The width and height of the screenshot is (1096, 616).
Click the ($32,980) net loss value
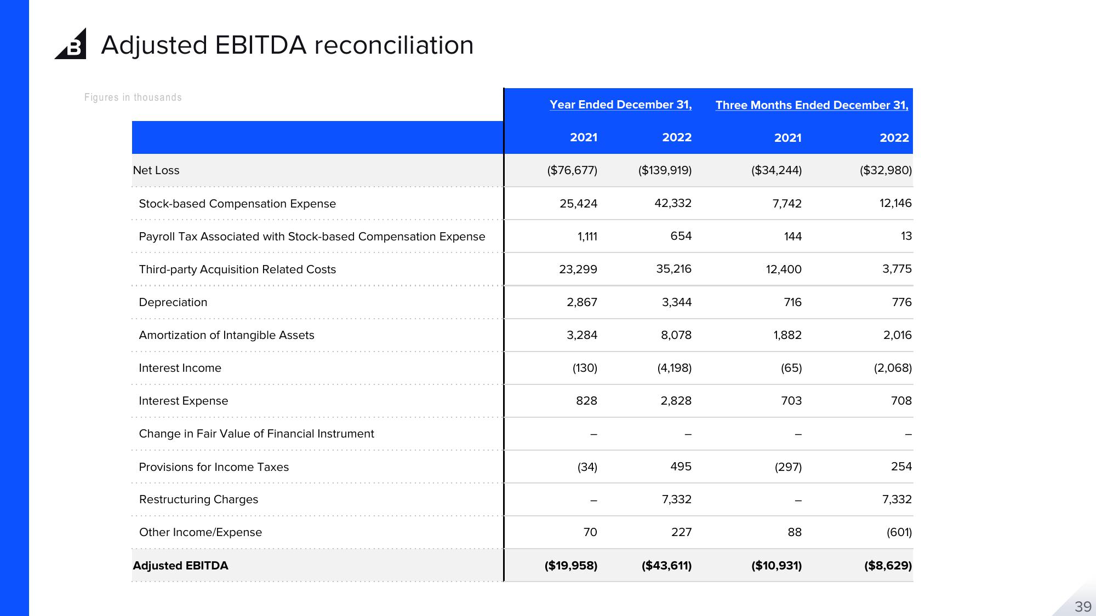(x=886, y=170)
